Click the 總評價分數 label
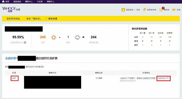Viewport: 182px width, 99px height. 94,43
